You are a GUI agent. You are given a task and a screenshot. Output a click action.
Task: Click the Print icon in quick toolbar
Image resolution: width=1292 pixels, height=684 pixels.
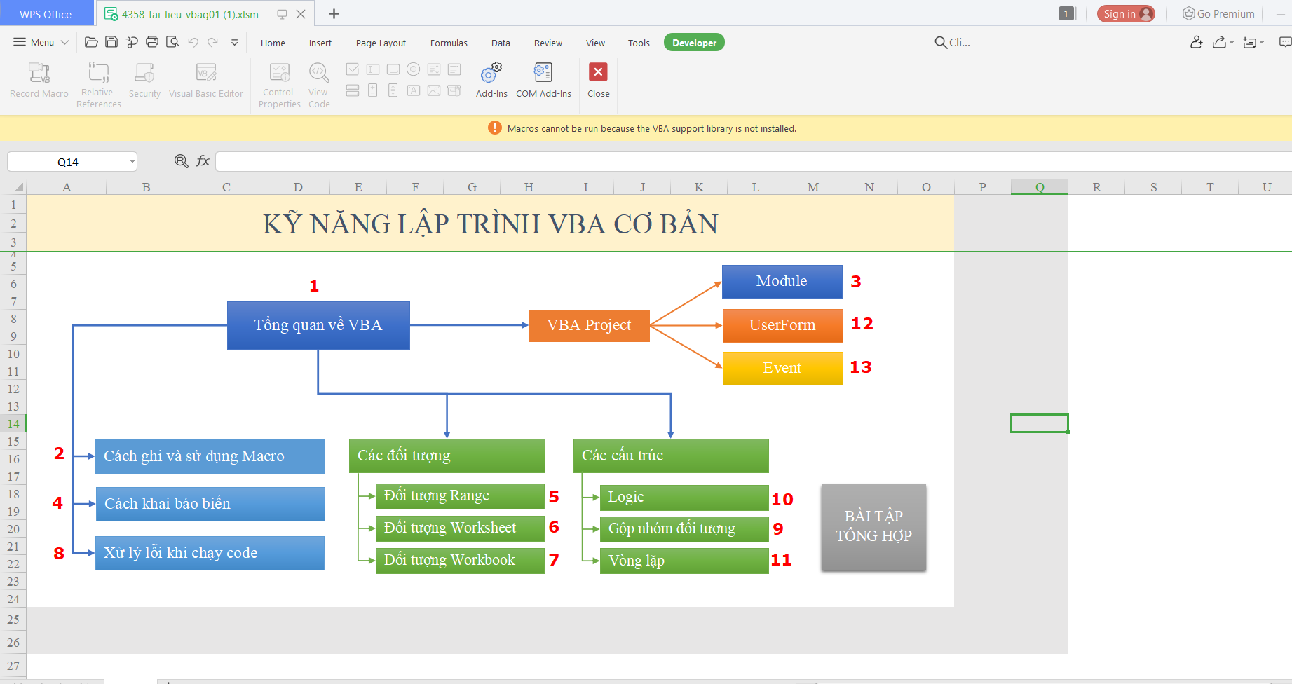click(x=152, y=42)
